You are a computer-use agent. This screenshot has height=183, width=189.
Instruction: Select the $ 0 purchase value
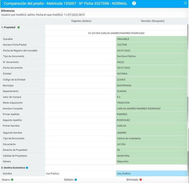(x=119, y=97)
